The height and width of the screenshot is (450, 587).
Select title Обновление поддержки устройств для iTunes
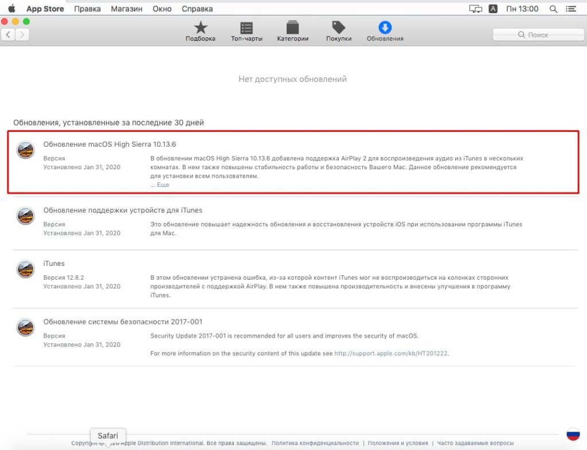(123, 210)
